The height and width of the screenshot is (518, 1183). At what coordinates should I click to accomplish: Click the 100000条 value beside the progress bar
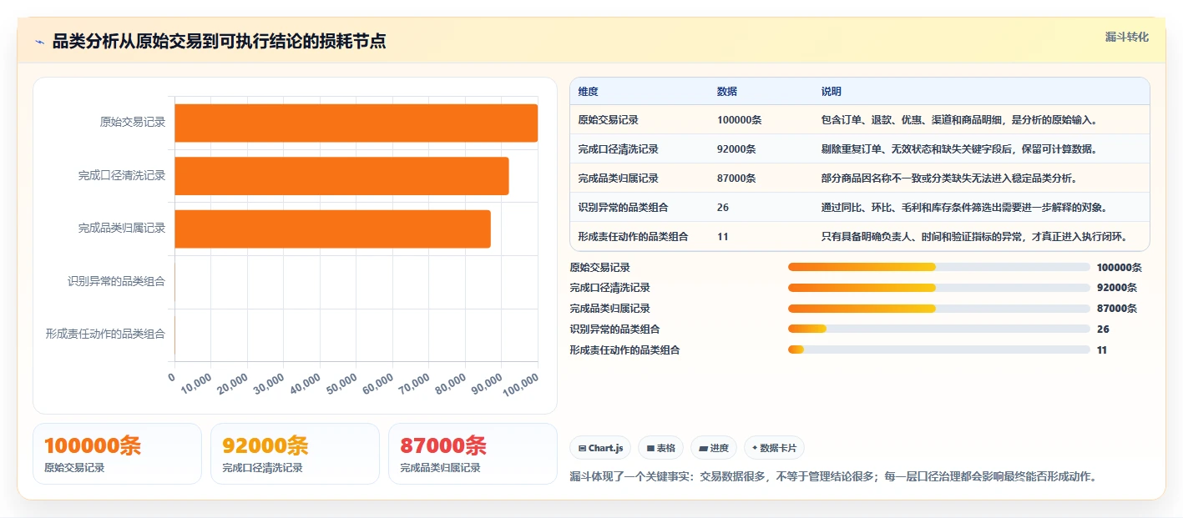(x=1119, y=268)
